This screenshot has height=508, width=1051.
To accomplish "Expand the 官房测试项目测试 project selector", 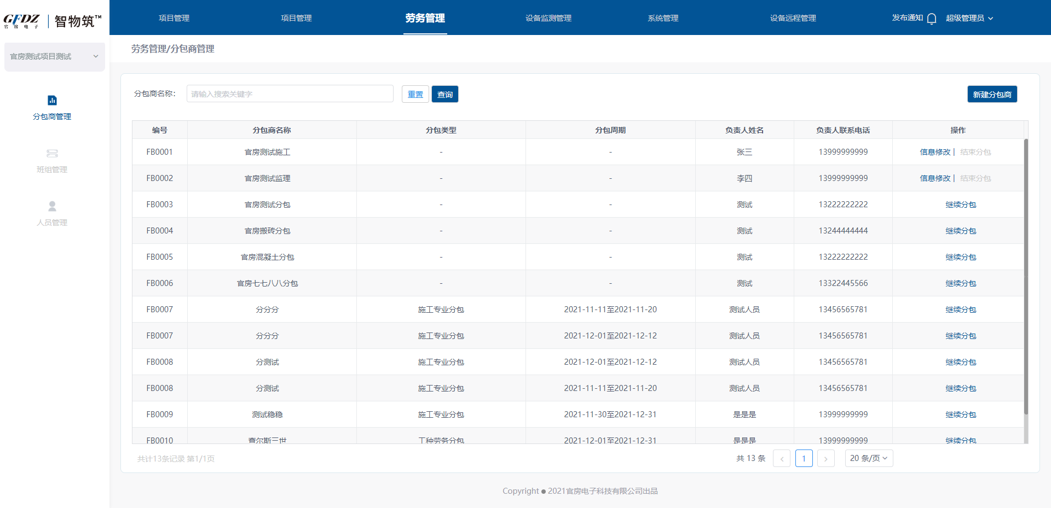I will pos(55,57).
